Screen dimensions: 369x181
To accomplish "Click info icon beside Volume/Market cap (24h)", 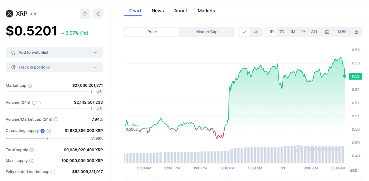I will 56,119.
